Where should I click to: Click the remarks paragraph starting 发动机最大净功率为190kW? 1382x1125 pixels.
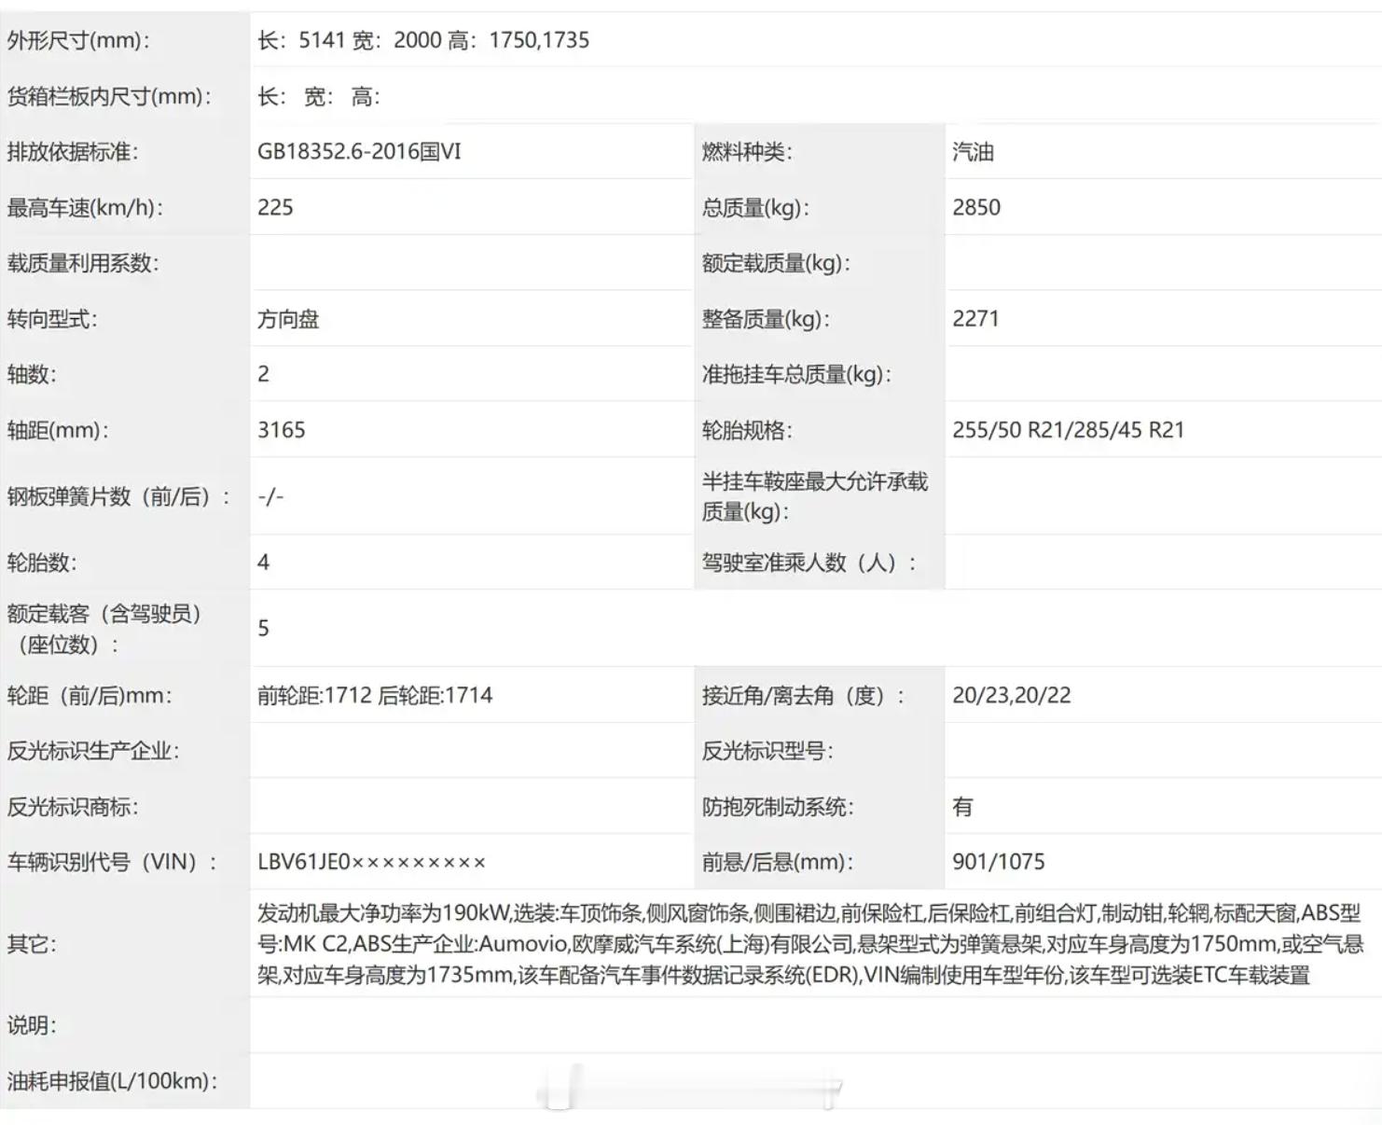click(810, 944)
